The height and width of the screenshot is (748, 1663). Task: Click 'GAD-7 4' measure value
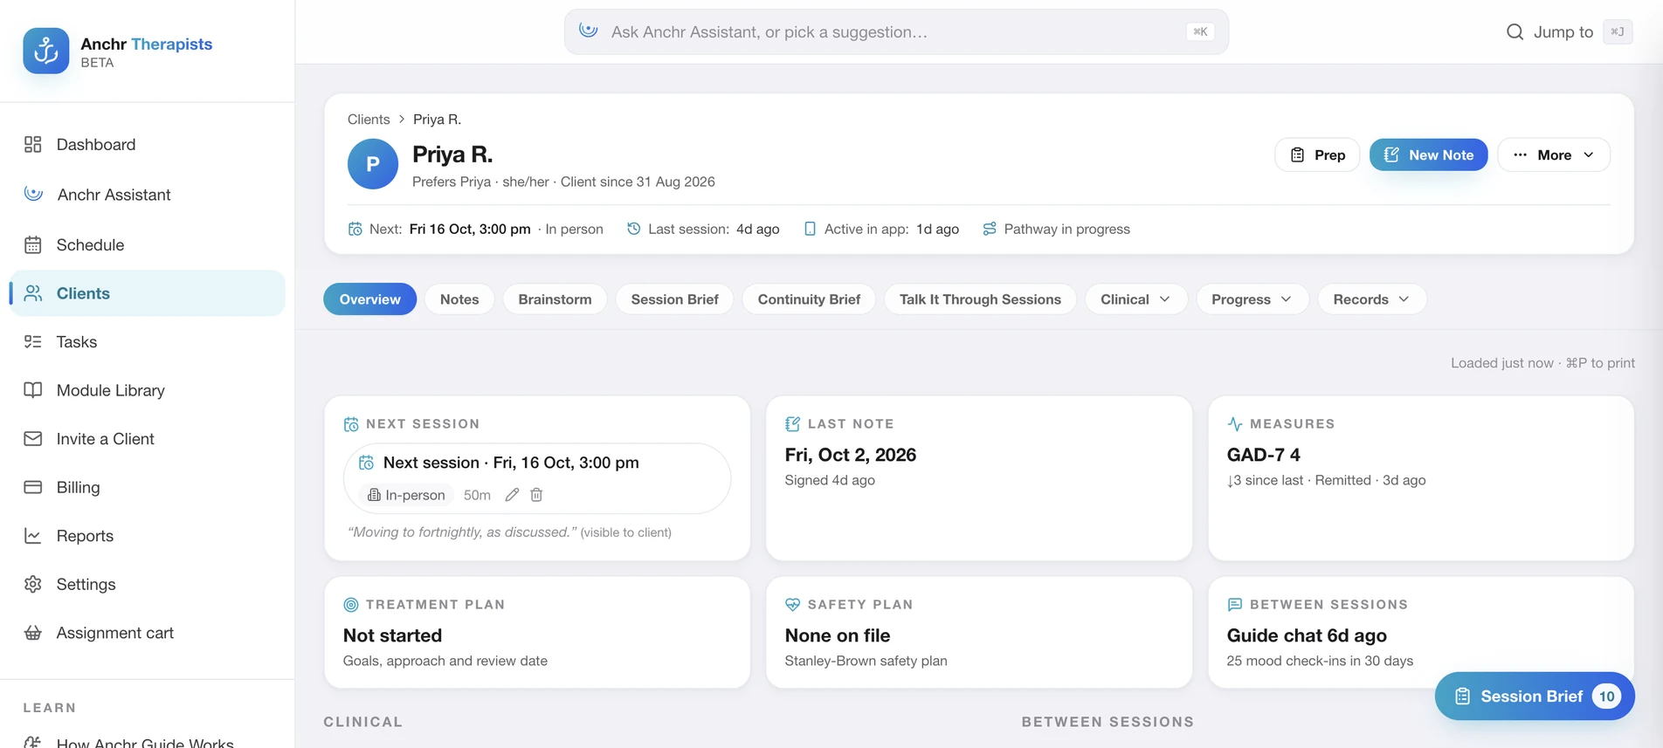pyautogui.click(x=1263, y=455)
